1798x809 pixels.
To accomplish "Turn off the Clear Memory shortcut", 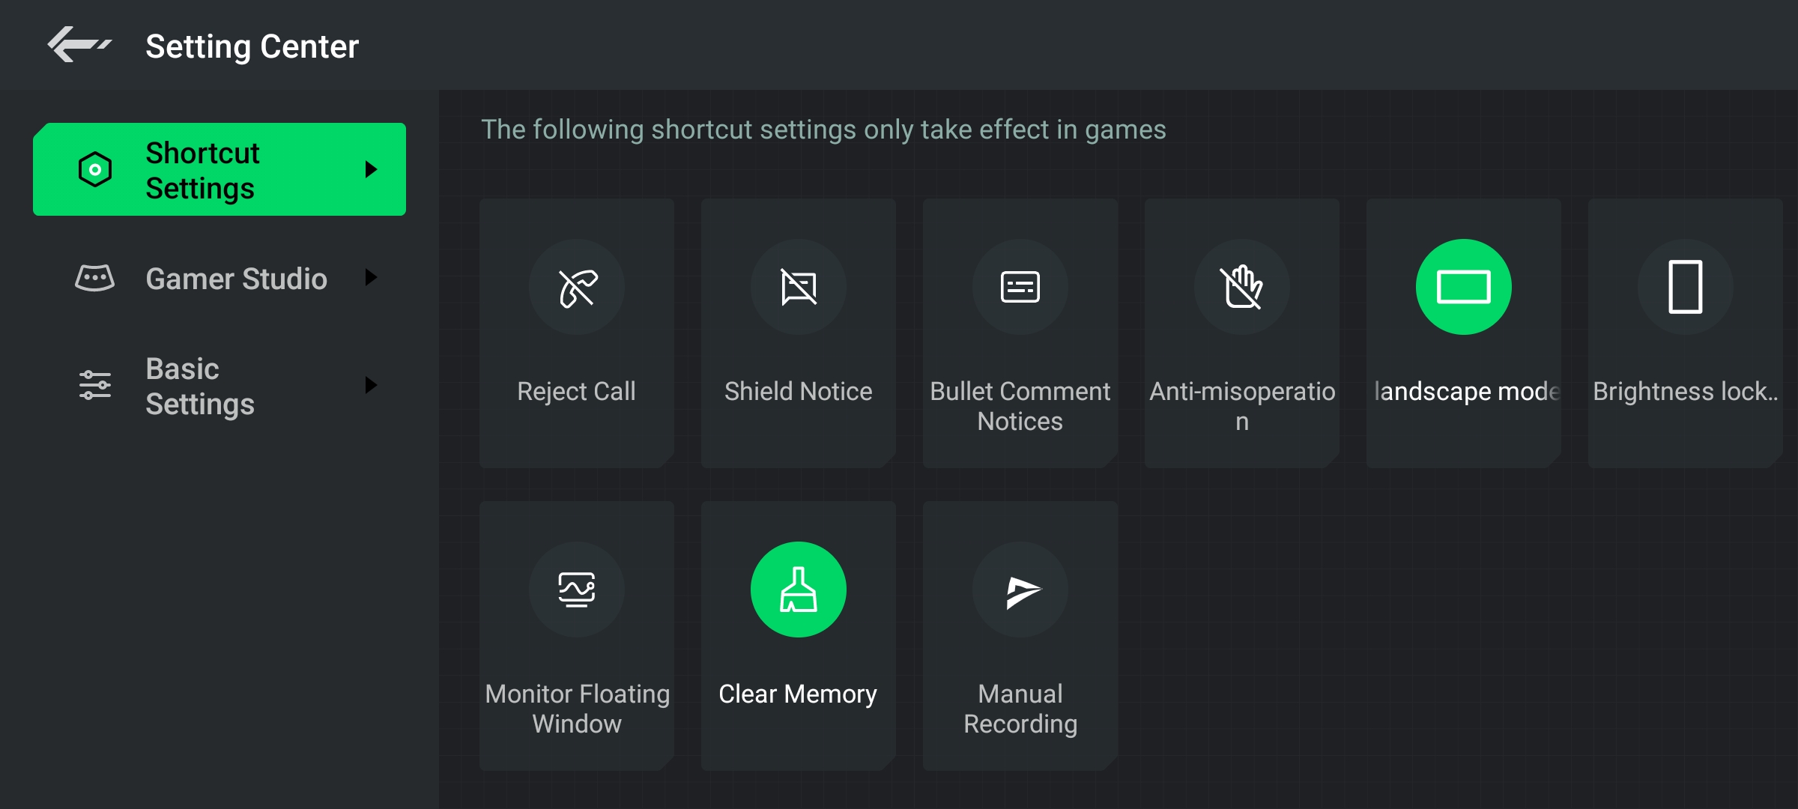I will pos(799,590).
